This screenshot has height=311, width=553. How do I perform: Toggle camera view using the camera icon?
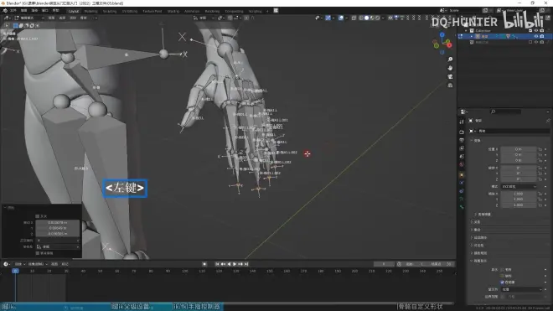(450, 76)
